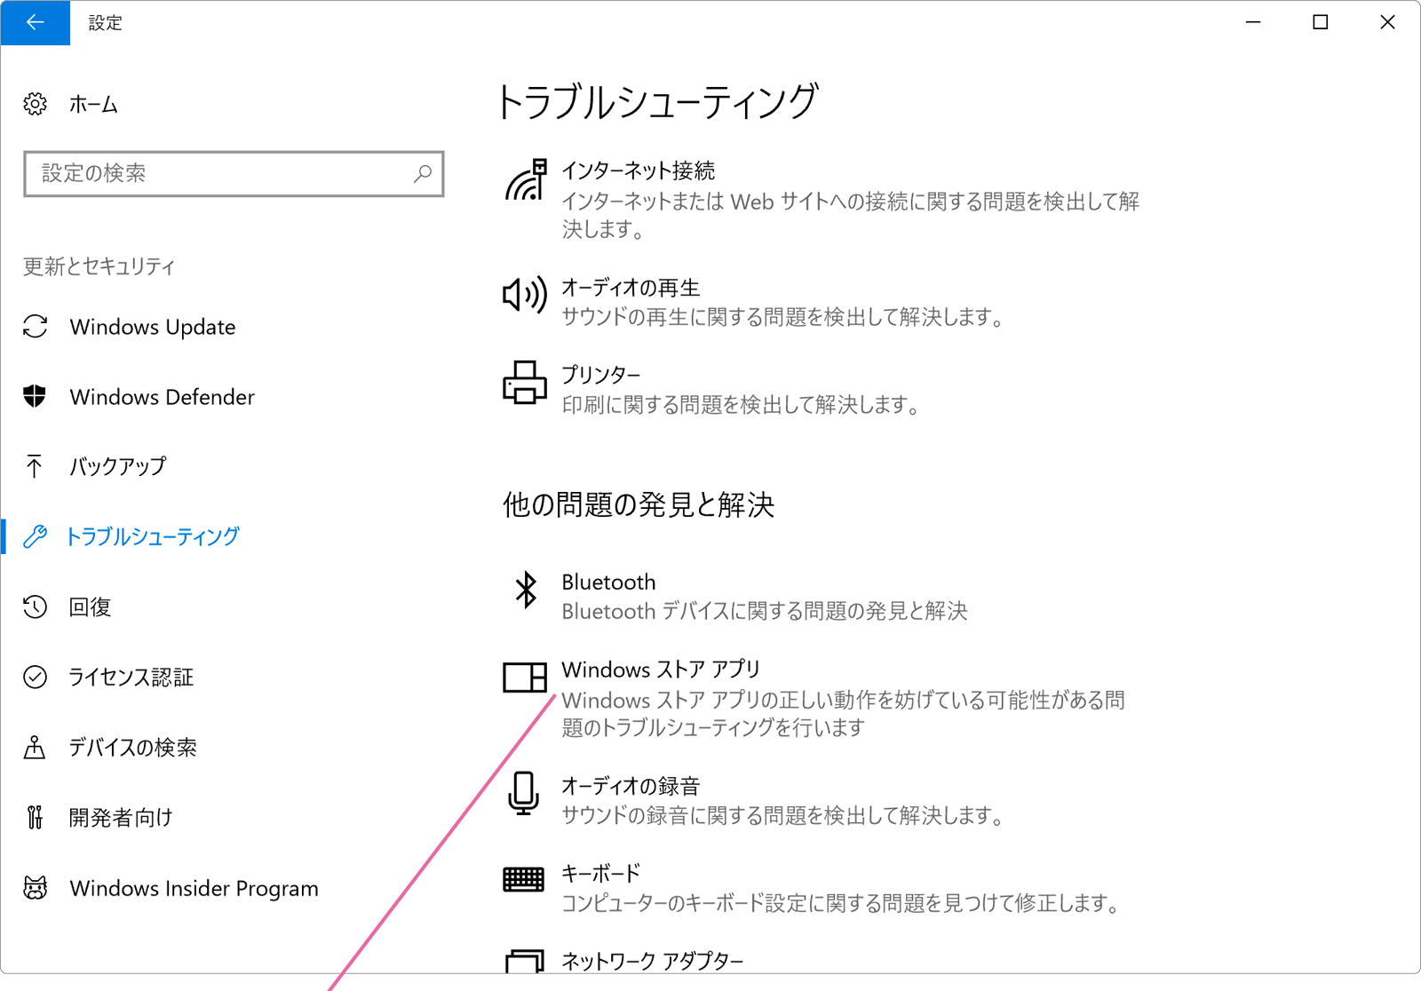Open 回復 section
The image size is (1421, 991).
[x=91, y=606]
